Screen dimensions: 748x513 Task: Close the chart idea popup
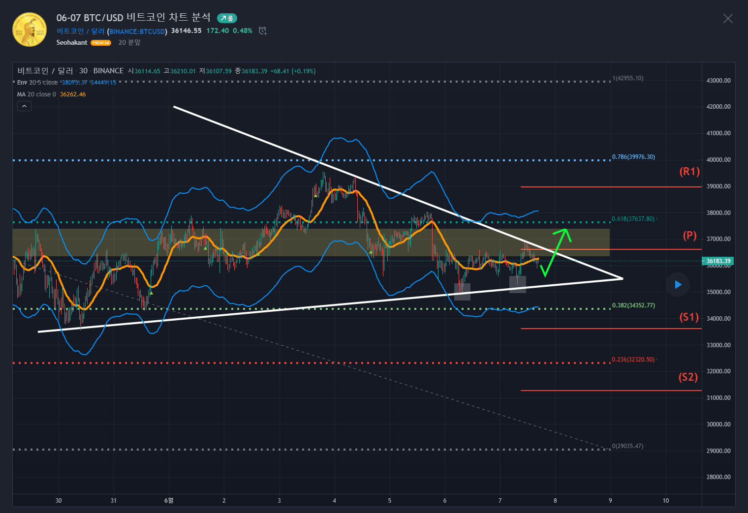click(727, 19)
